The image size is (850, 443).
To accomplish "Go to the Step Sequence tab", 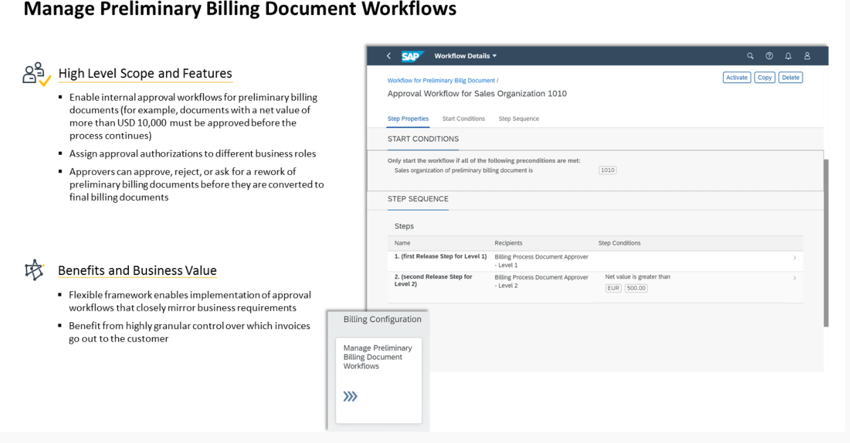I will 519,119.
